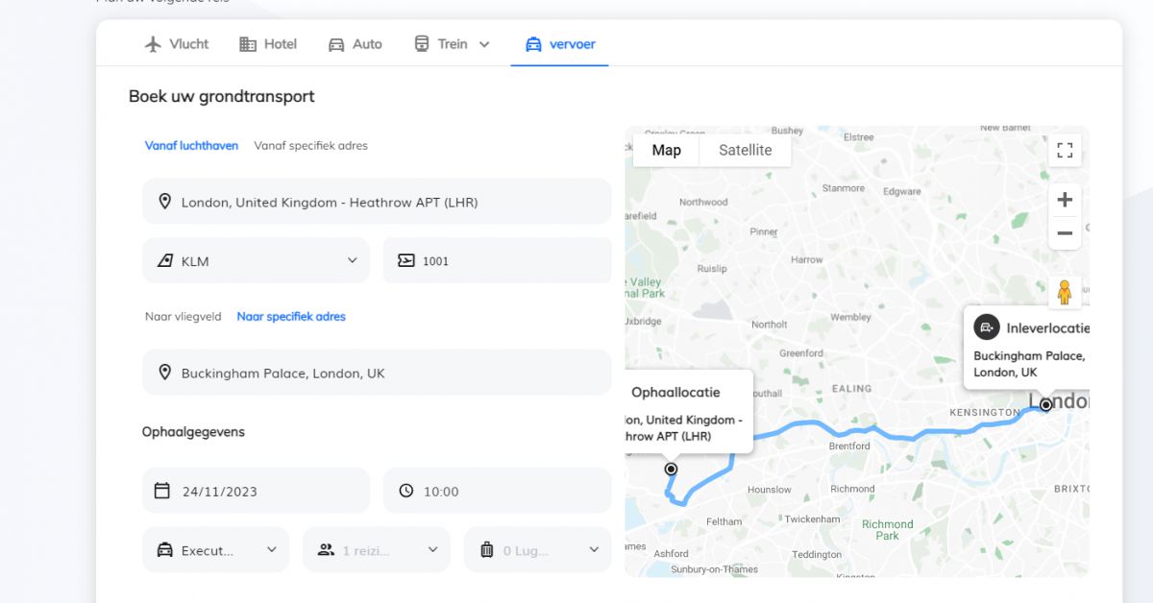Zoom in on the map
This screenshot has width=1153, height=603.
coord(1065,200)
